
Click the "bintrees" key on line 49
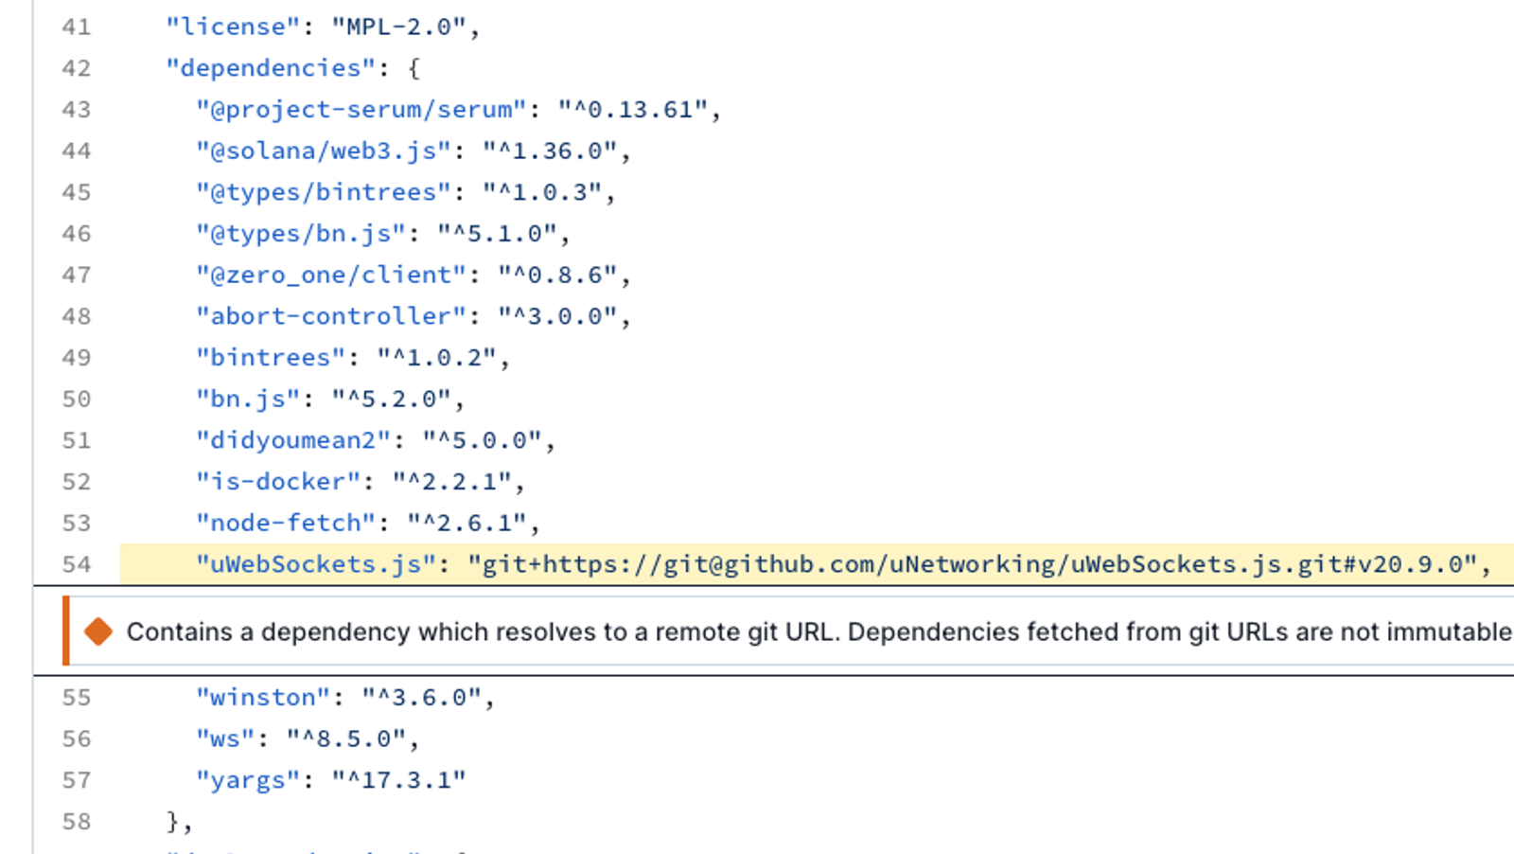271,358
